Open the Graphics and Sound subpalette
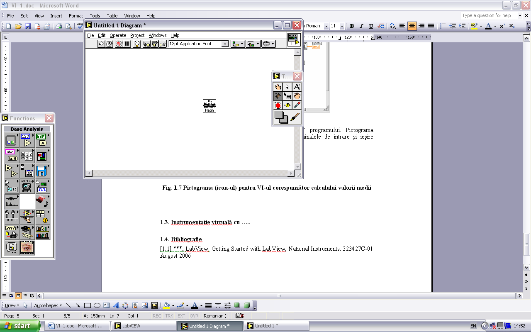Screen dimensions: 531x332 [x=42, y=202]
